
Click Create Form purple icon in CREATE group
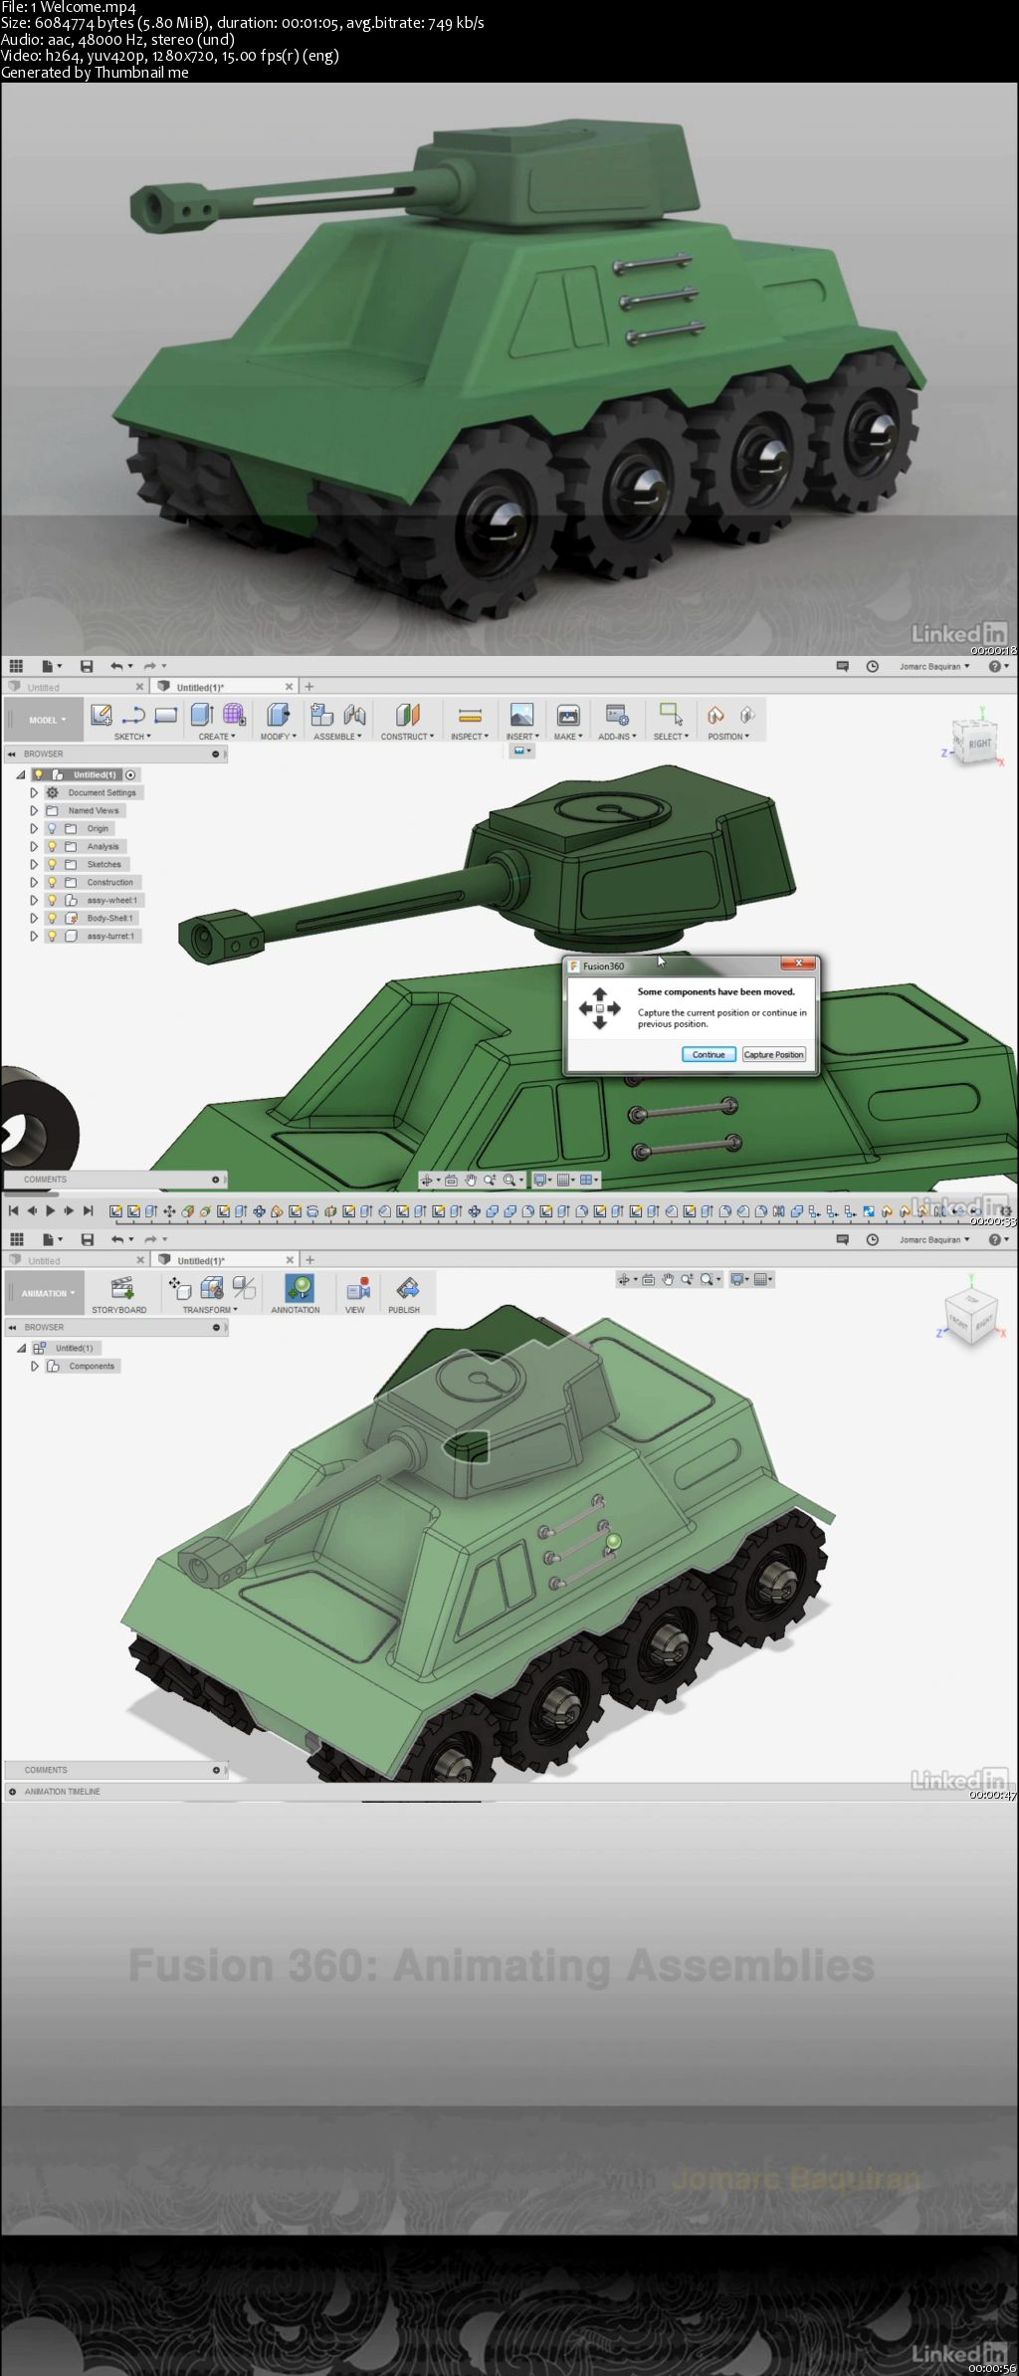(x=234, y=715)
